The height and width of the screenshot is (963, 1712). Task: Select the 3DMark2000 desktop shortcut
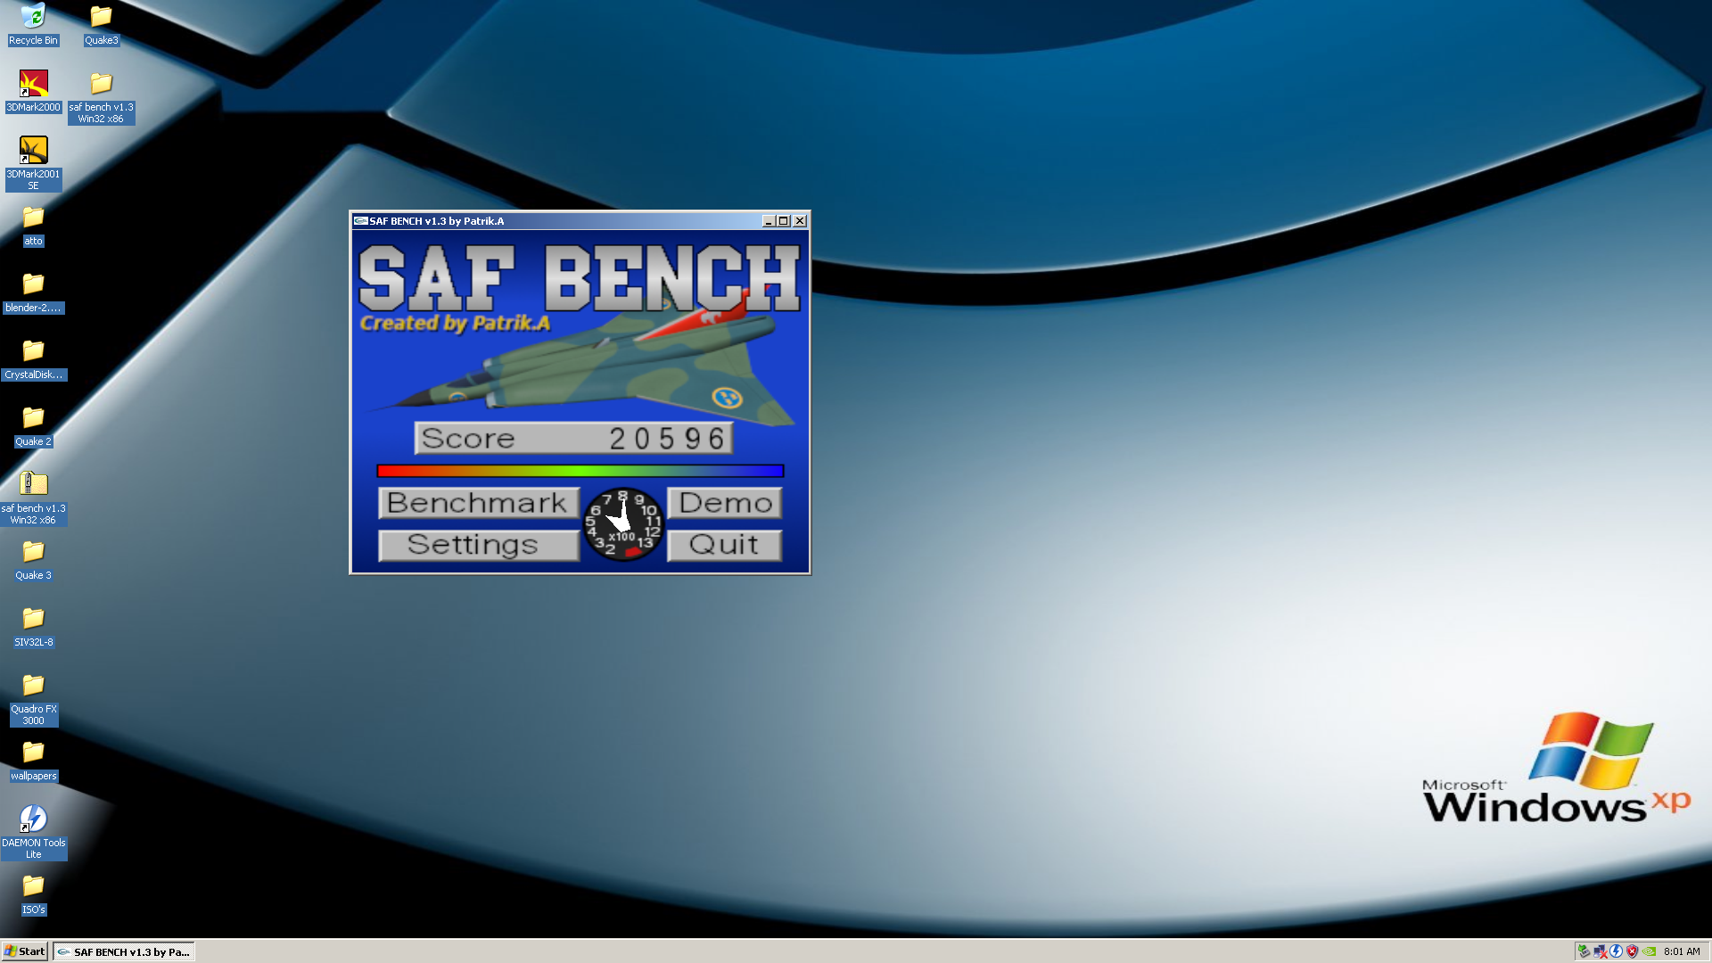[33, 85]
